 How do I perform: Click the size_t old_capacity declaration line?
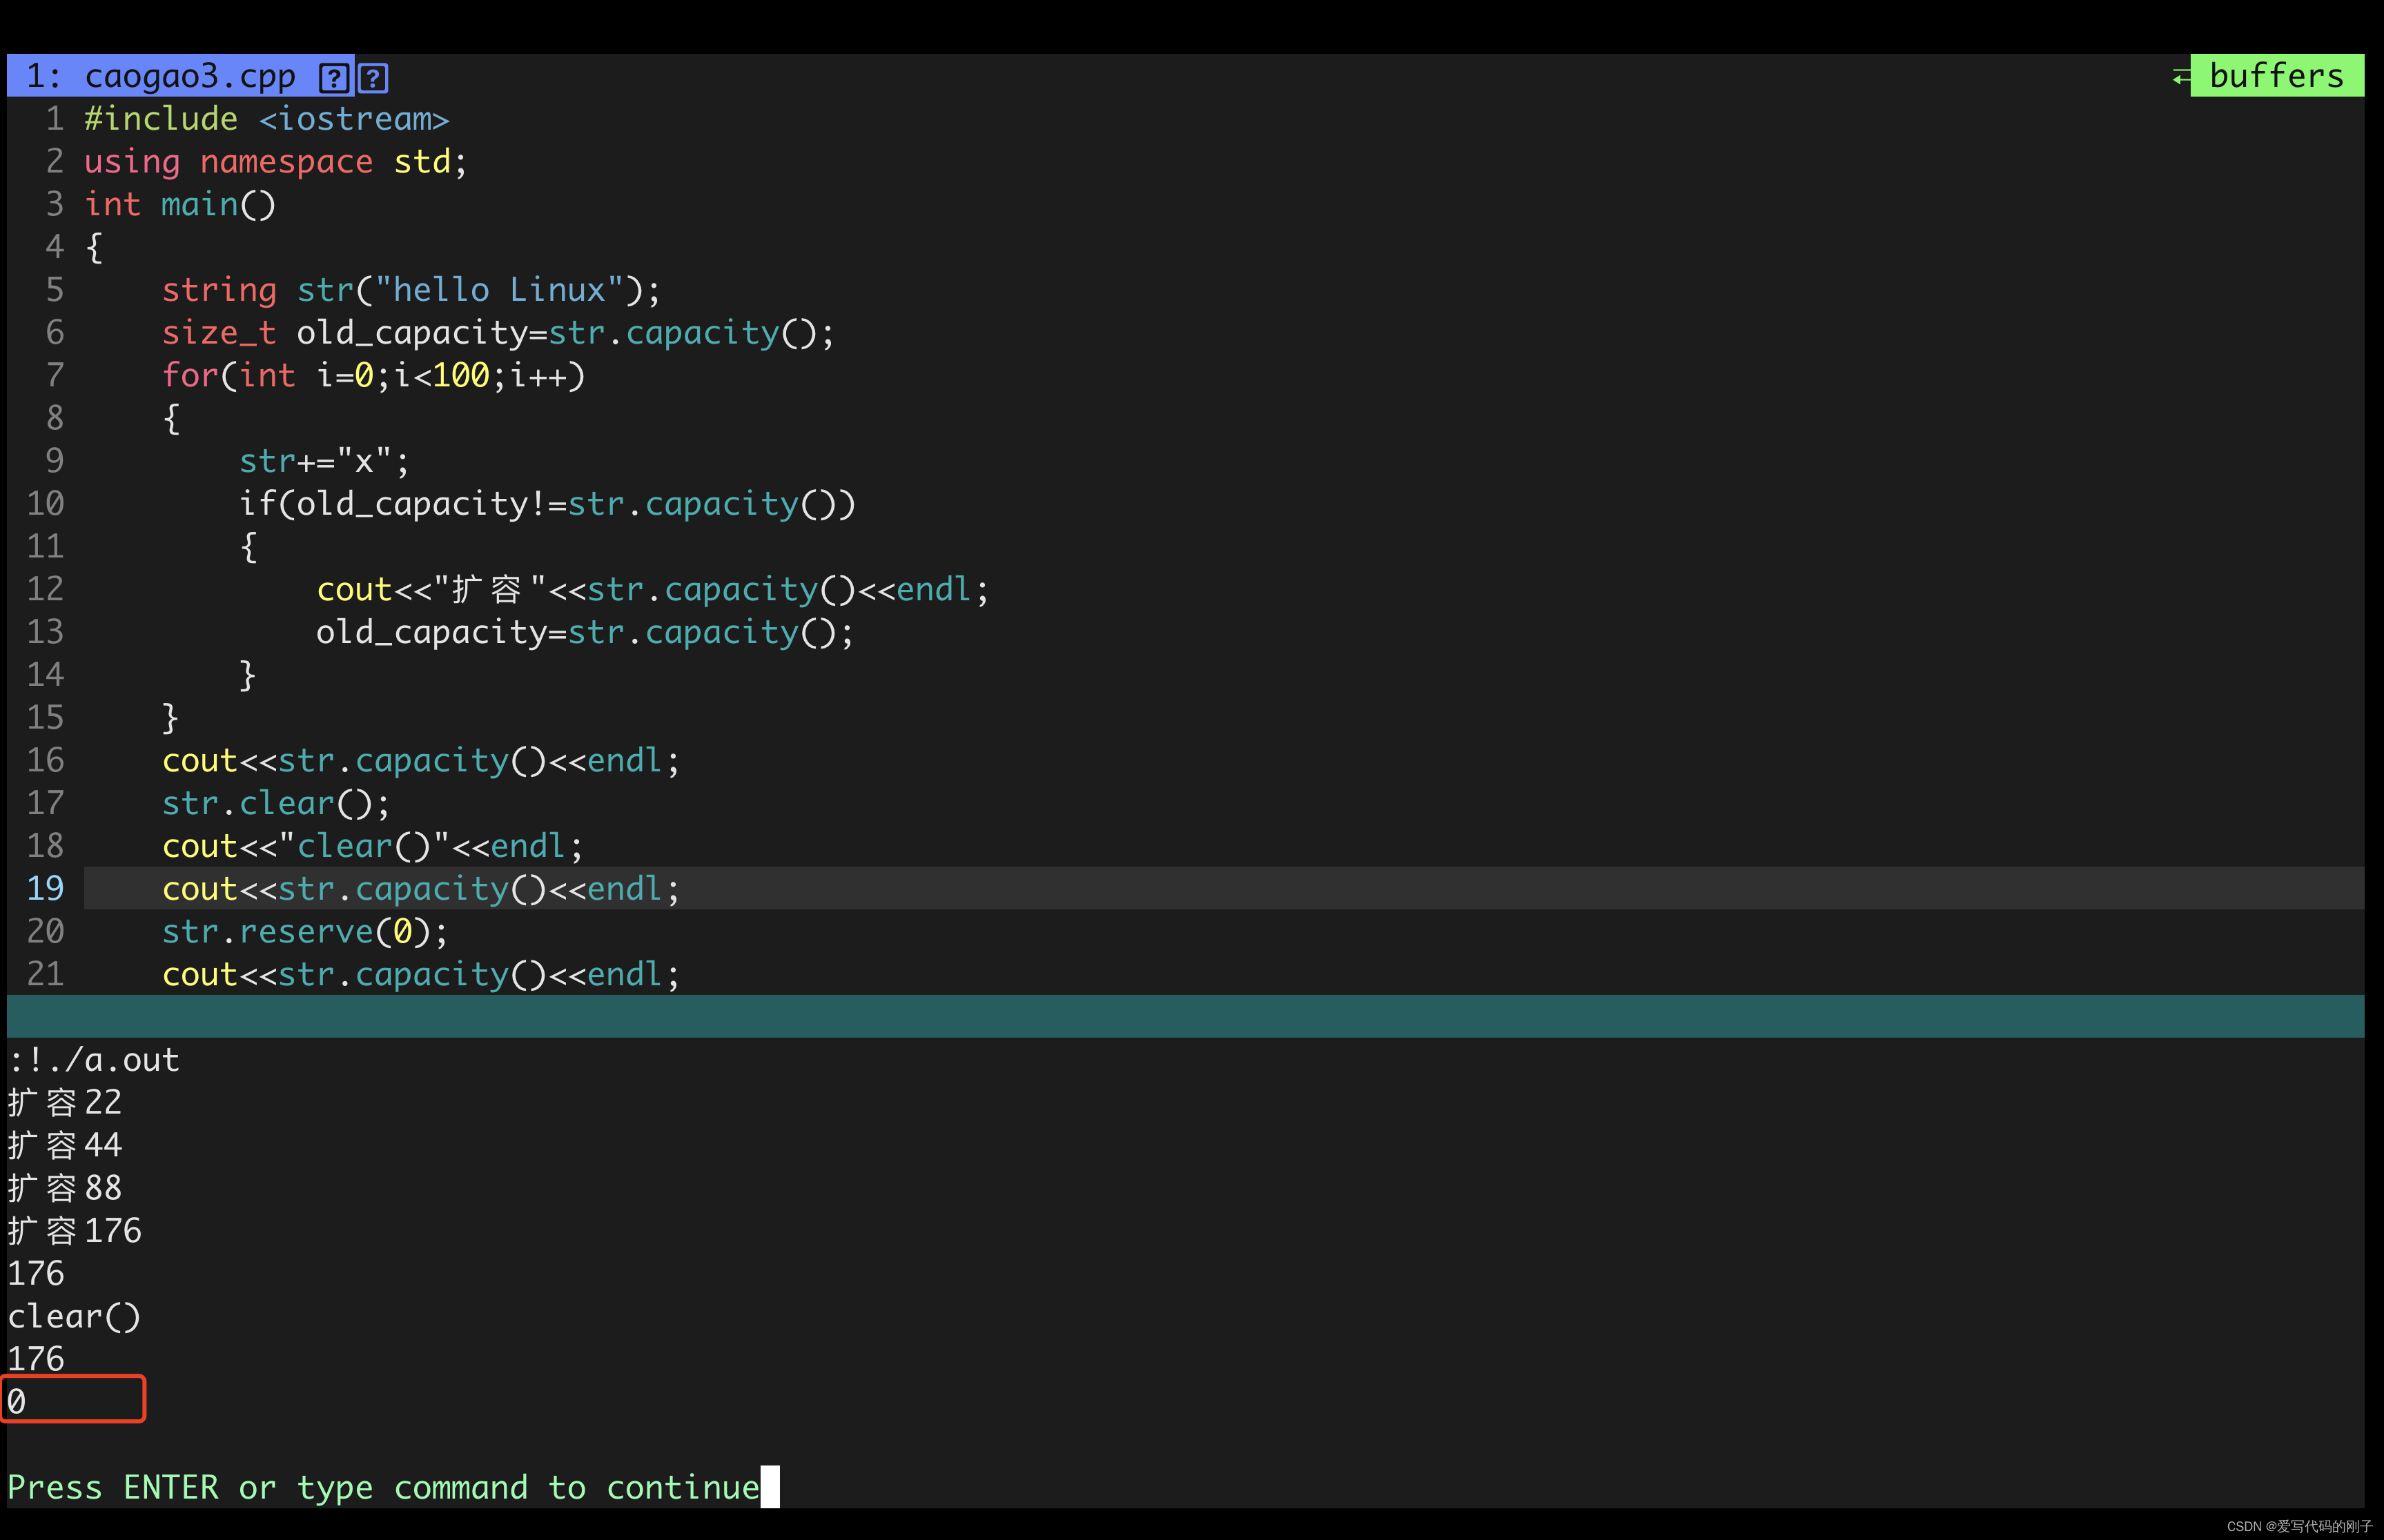click(498, 333)
